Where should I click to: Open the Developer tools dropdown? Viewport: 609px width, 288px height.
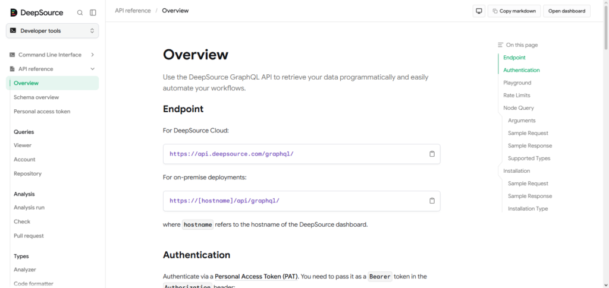[x=52, y=31]
